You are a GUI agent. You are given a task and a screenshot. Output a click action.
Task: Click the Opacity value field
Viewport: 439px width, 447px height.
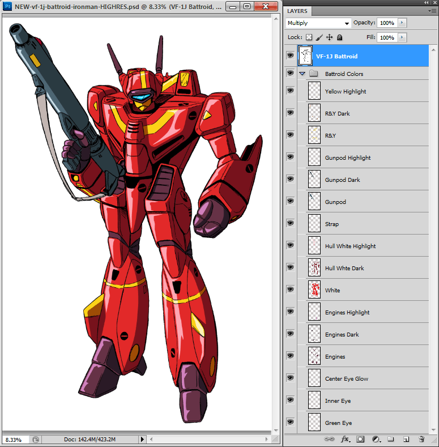[387, 23]
